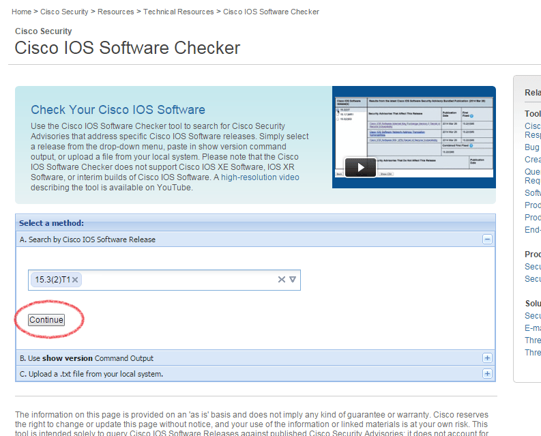Click the C. Upload a .txt file header
This screenshot has width=541, height=436.
[x=255, y=373]
